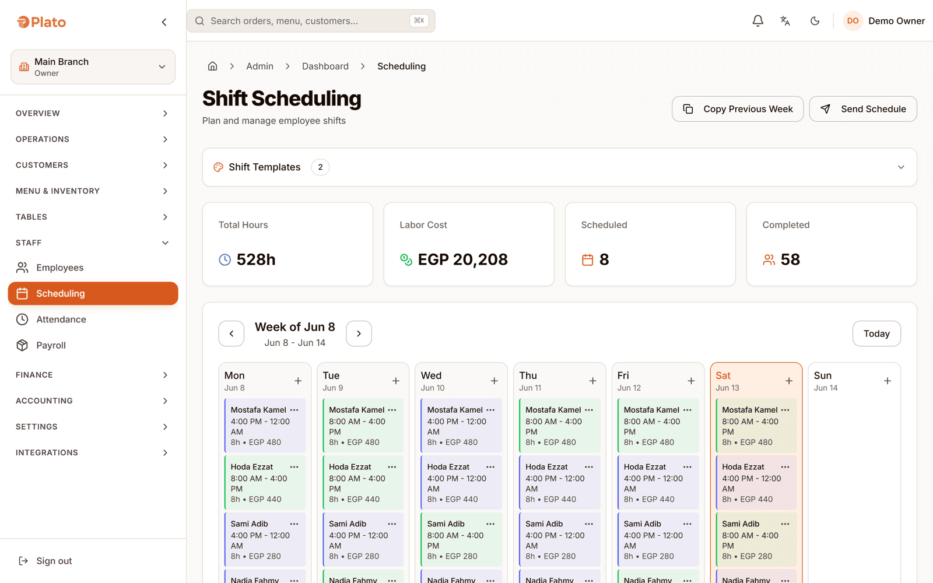Add shift on Monday Jun 8
Image resolution: width=933 pixels, height=583 pixels.
298,381
